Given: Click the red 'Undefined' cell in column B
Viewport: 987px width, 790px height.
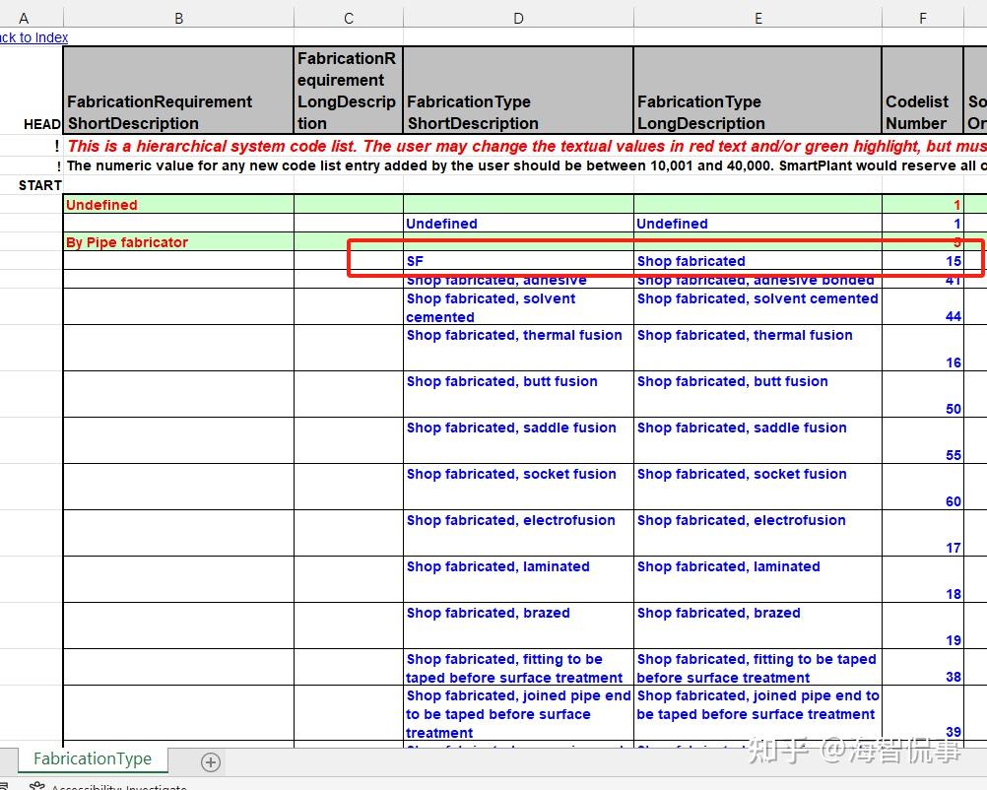Looking at the screenshot, I should (x=178, y=205).
